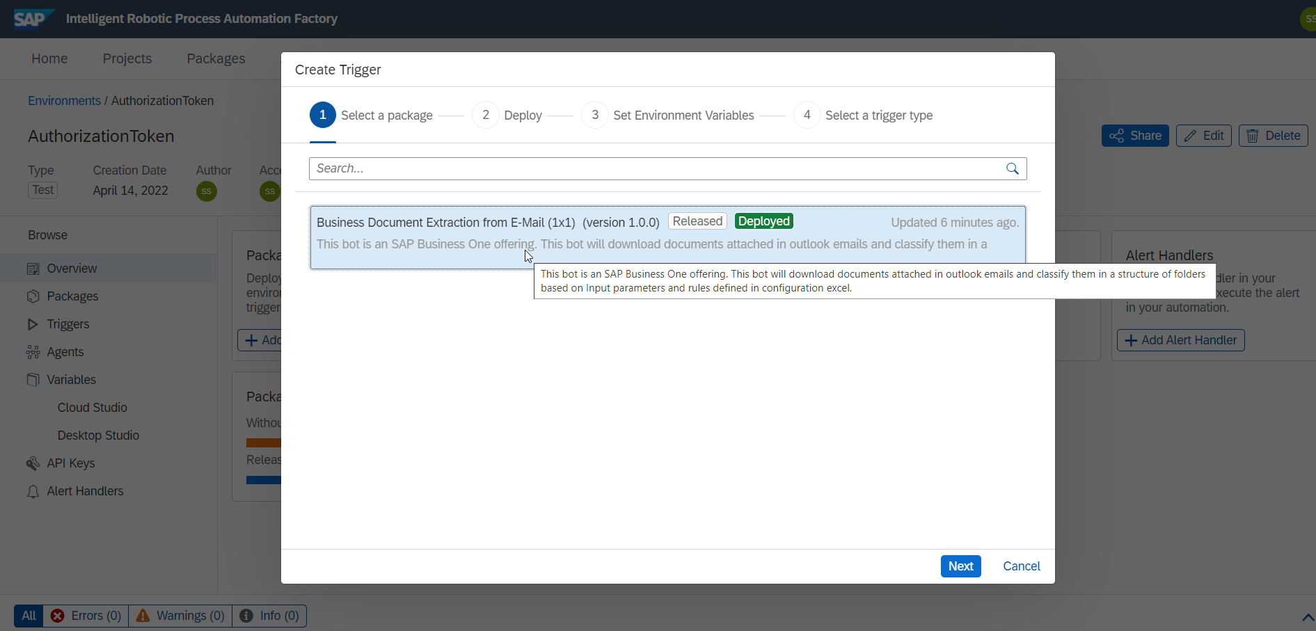This screenshot has height=631, width=1316.
Task: Show All messages filter
Action: coord(29,616)
